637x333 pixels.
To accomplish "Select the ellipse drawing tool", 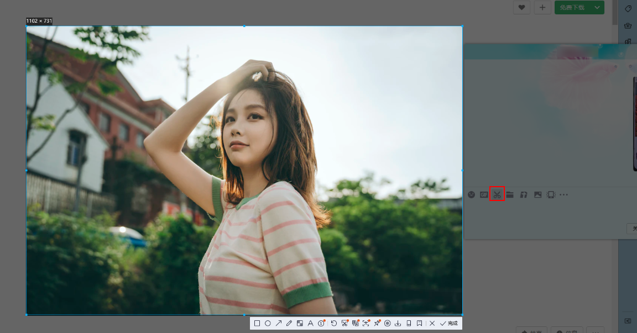I will tap(268, 323).
